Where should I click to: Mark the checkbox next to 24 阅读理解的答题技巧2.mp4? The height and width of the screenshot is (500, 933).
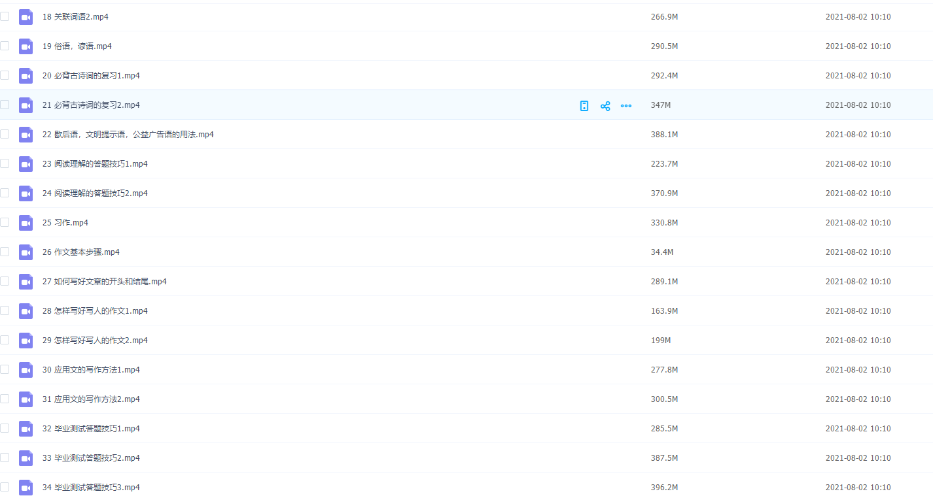[x=5, y=193]
